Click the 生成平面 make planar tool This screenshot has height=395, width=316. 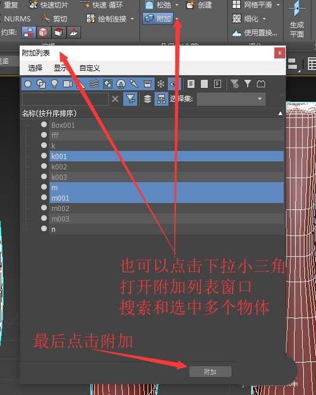click(297, 19)
